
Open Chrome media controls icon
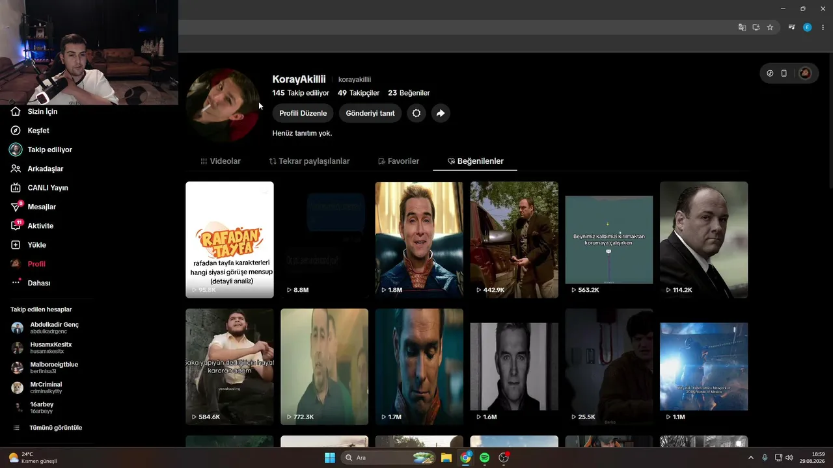tap(791, 27)
